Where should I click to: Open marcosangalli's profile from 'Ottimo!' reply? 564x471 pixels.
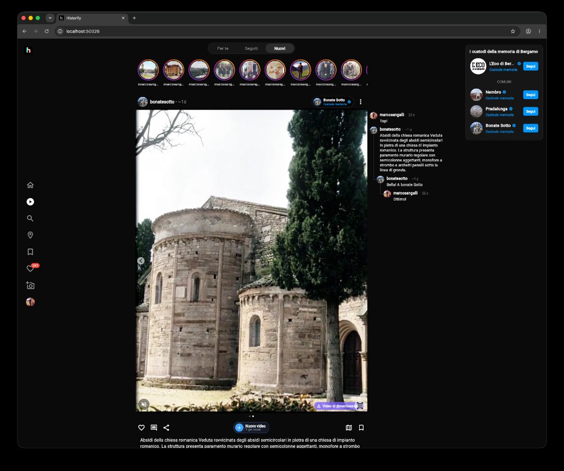[x=405, y=193]
